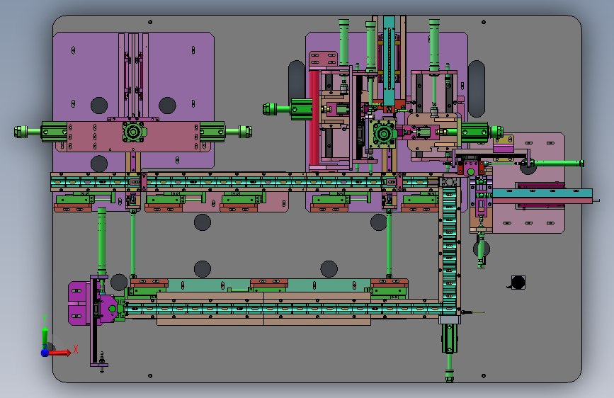Select the tall red vertical bar part
This screenshot has width=614, height=398.
tap(314, 118)
